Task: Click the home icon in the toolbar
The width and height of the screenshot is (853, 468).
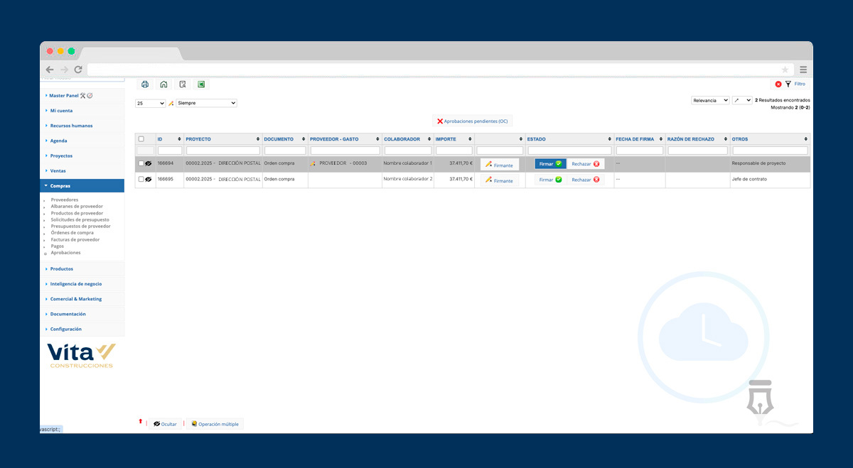Action: [x=163, y=85]
